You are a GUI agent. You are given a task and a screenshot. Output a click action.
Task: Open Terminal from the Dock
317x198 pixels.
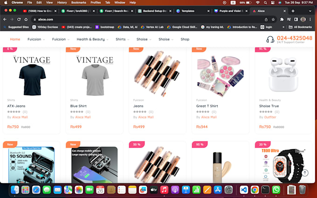click(265, 190)
